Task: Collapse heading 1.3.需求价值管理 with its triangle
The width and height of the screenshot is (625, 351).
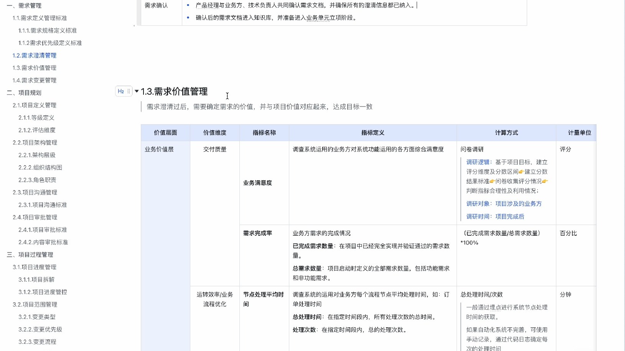Action: [136, 92]
